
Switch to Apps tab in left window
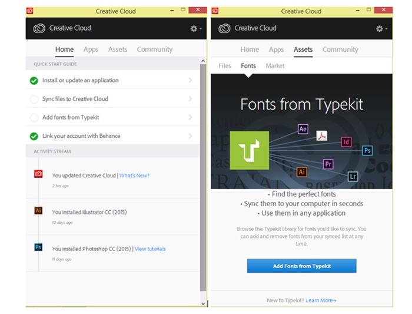point(91,49)
